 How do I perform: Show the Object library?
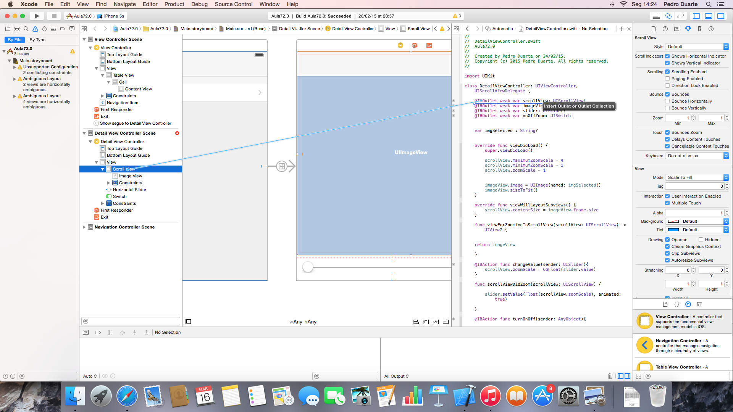pos(688,304)
